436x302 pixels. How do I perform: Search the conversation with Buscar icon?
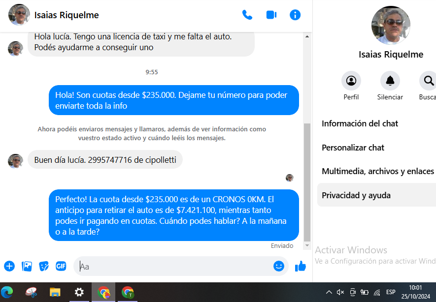tap(429, 81)
